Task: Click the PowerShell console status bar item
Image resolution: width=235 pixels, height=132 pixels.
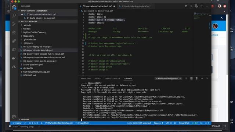Action: [82, 123]
